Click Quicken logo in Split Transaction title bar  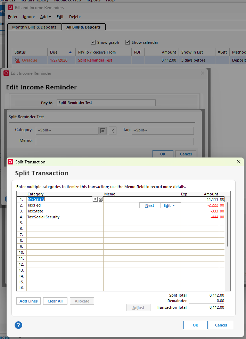(10, 162)
